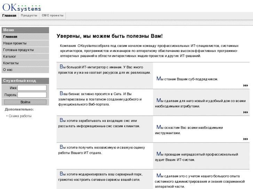Open the Схема работы link

pyautogui.click(x=20, y=116)
